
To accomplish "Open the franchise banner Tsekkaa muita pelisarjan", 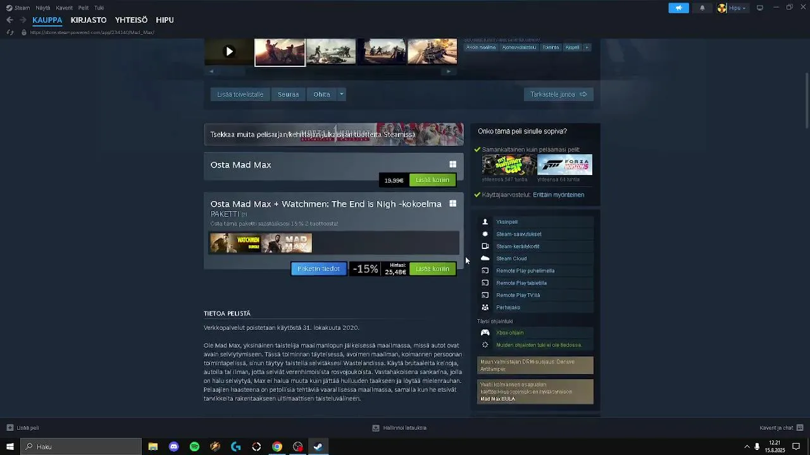I will pyautogui.click(x=333, y=135).
